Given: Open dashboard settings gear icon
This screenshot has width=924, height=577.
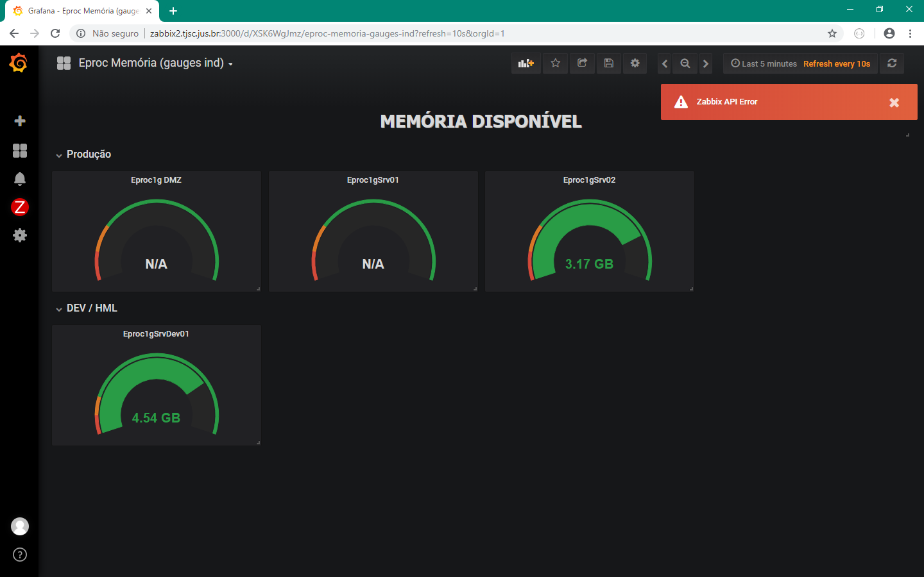Looking at the screenshot, I should tap(635, 63).
